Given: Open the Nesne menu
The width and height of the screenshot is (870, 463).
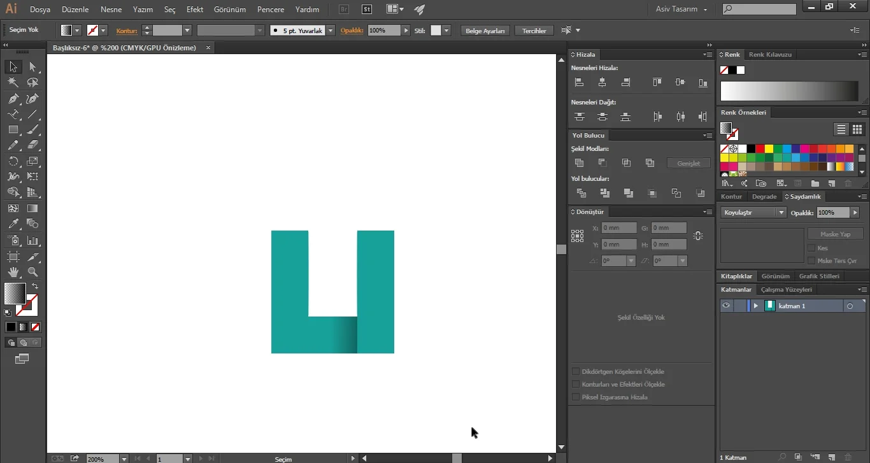Looking at the screenshot, I should click(x=111, y=10).
